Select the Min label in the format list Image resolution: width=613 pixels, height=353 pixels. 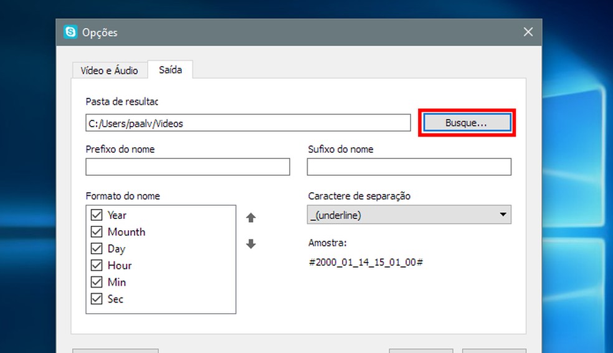(116, 282)
